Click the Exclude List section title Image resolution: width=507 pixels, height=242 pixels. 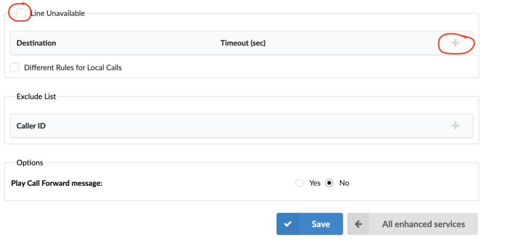(x=36, y=96)
